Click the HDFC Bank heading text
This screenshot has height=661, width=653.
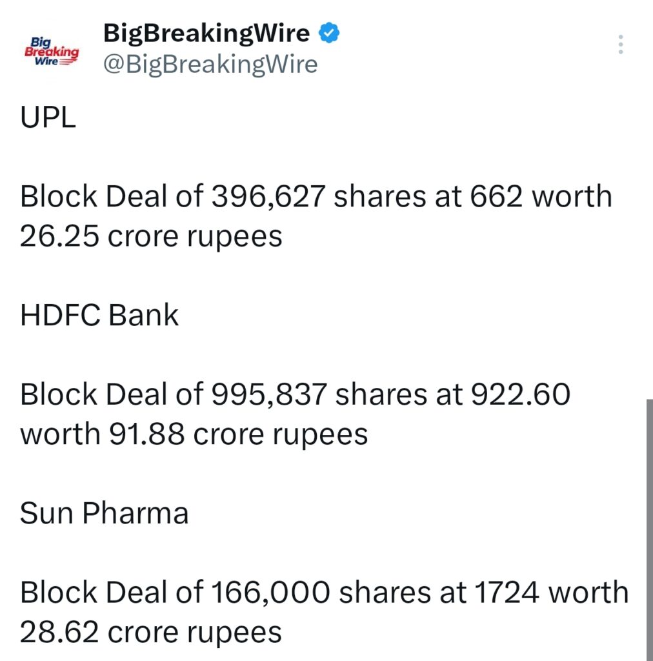[99, 314]
